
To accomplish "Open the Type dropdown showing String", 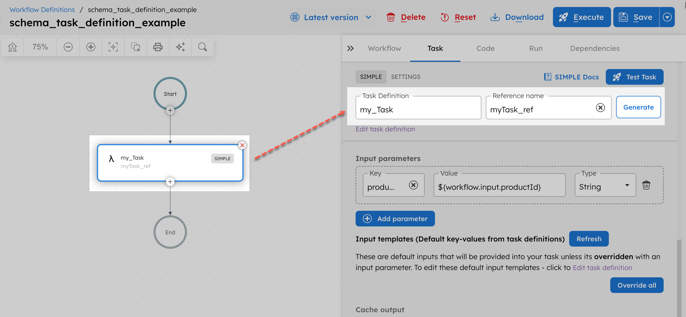I will coord(627,185).
